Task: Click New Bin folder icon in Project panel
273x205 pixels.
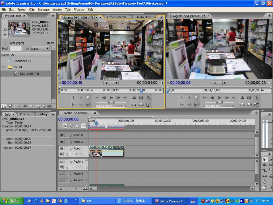Action: (31, 106)
